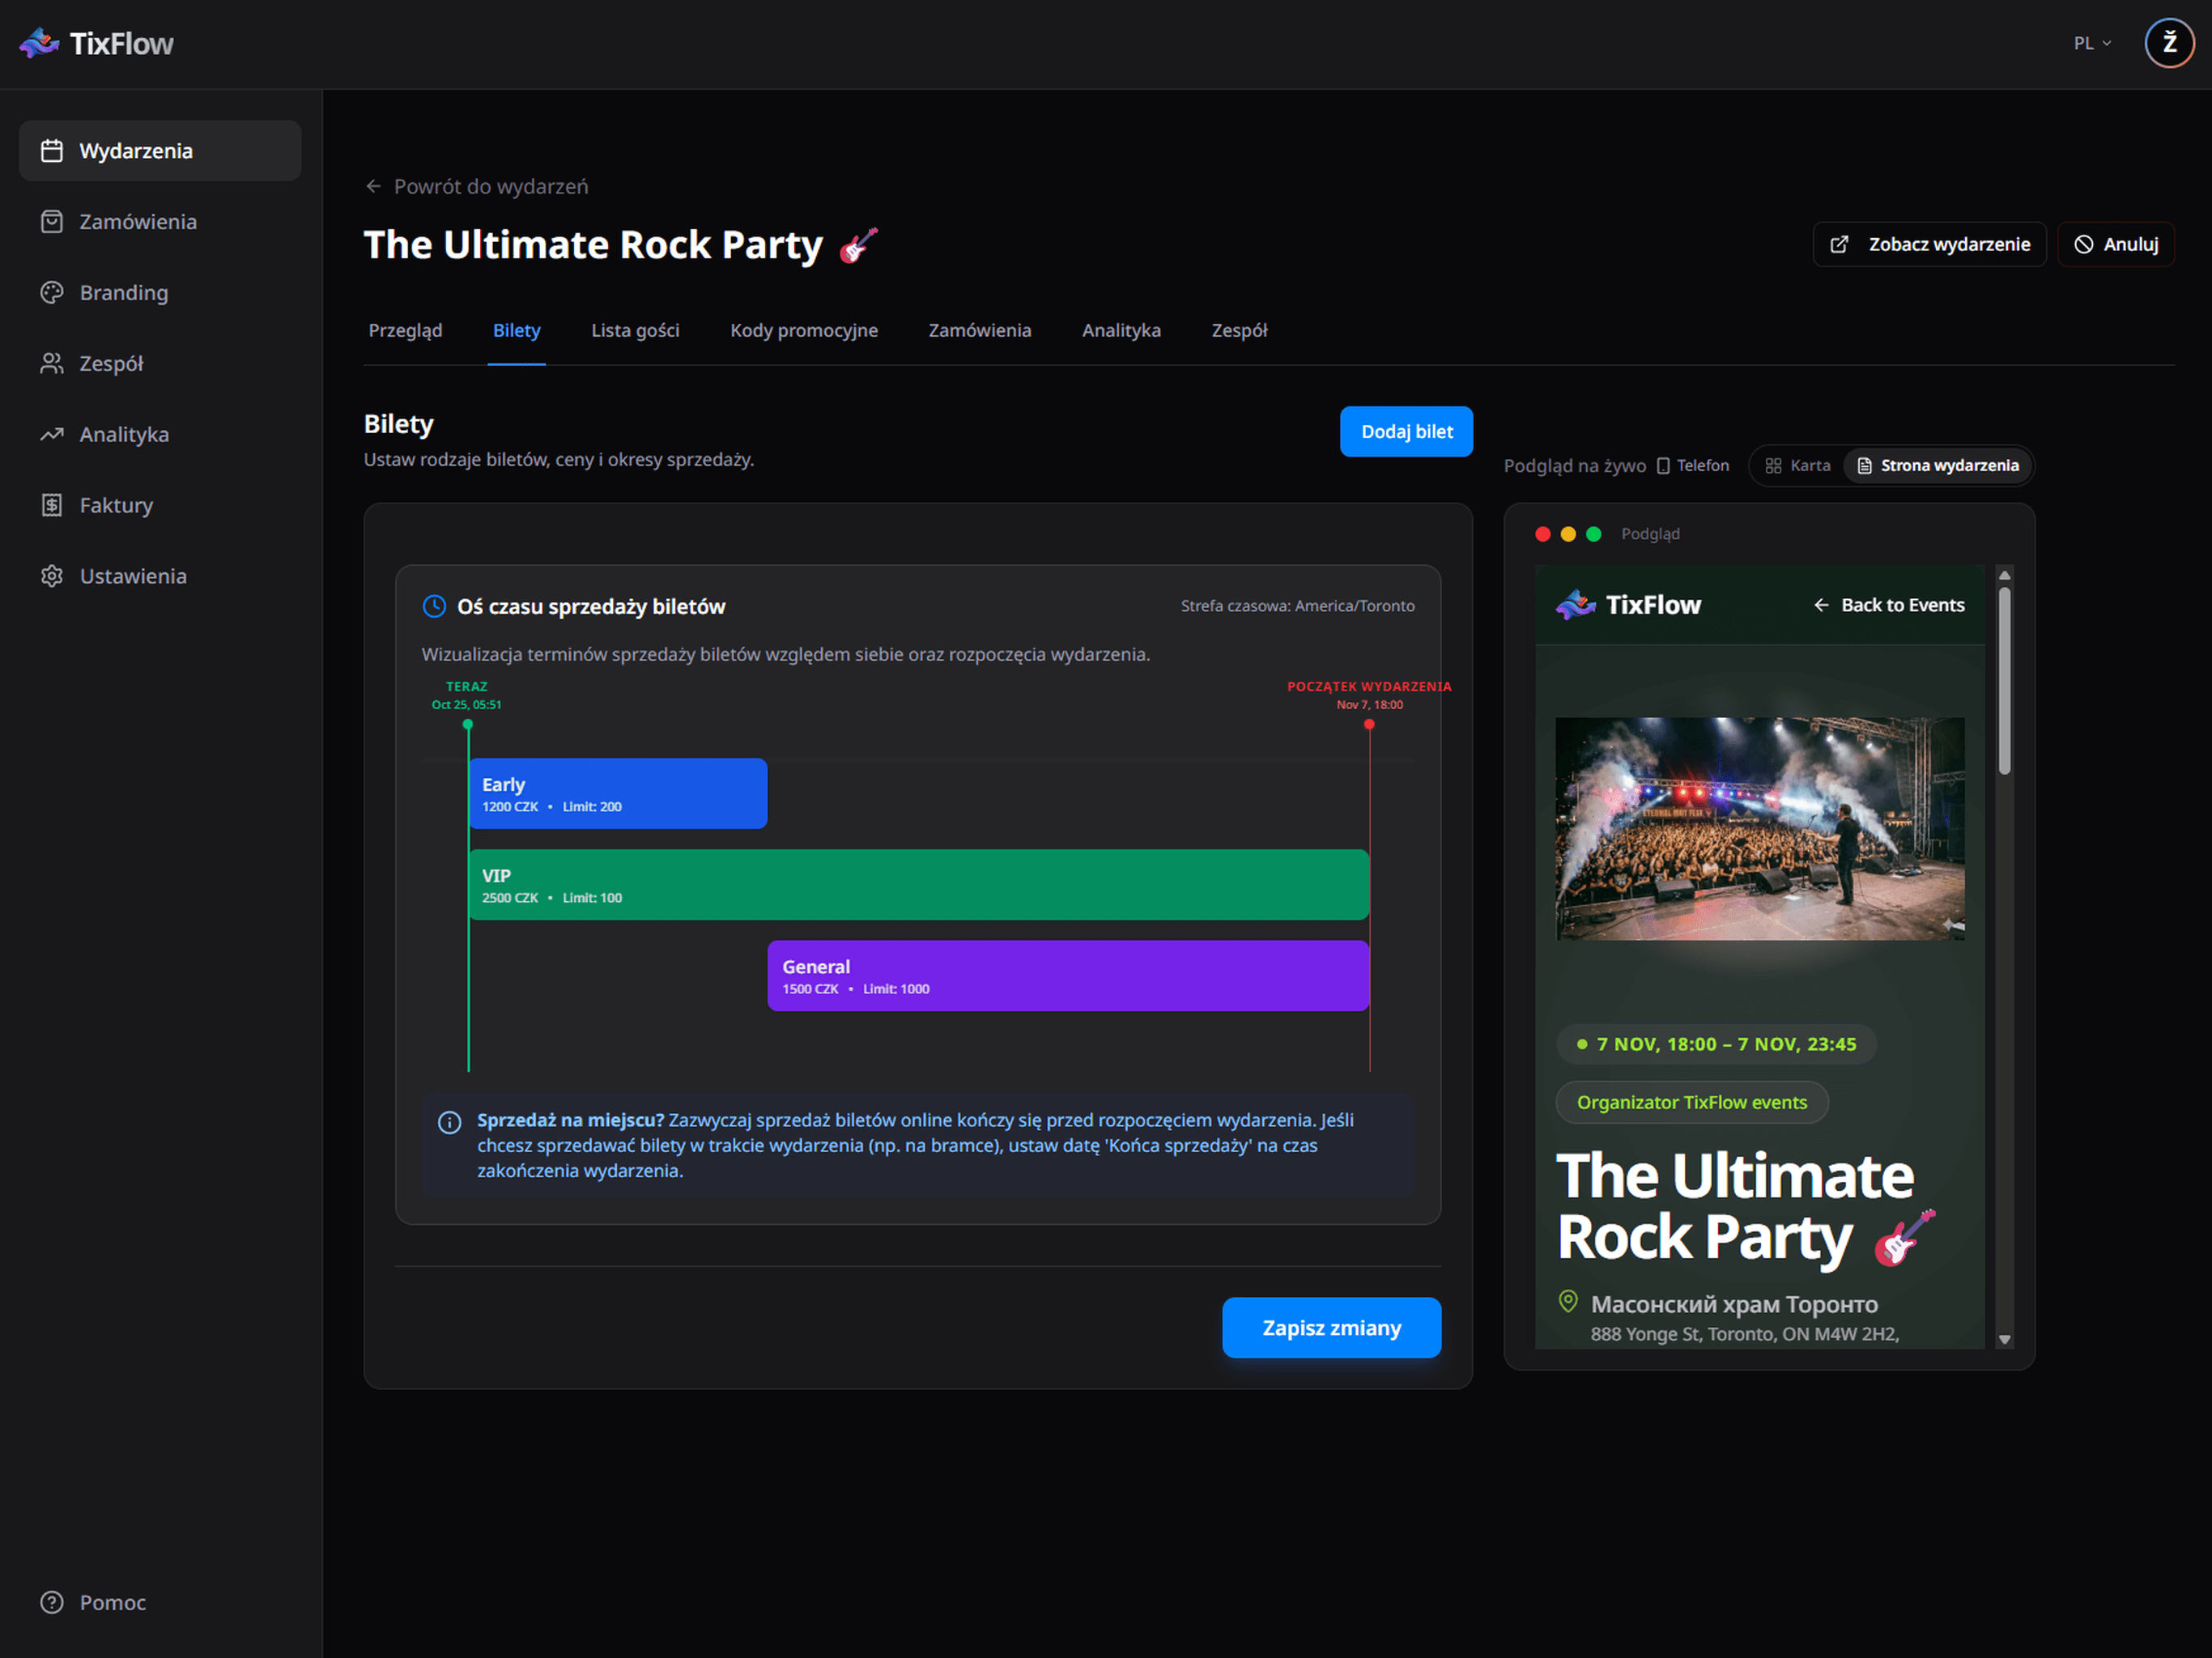This screenshot has height=1658, width=2212.
Task: Go to the event Zamówienia tab
Action: coord(980,330)
